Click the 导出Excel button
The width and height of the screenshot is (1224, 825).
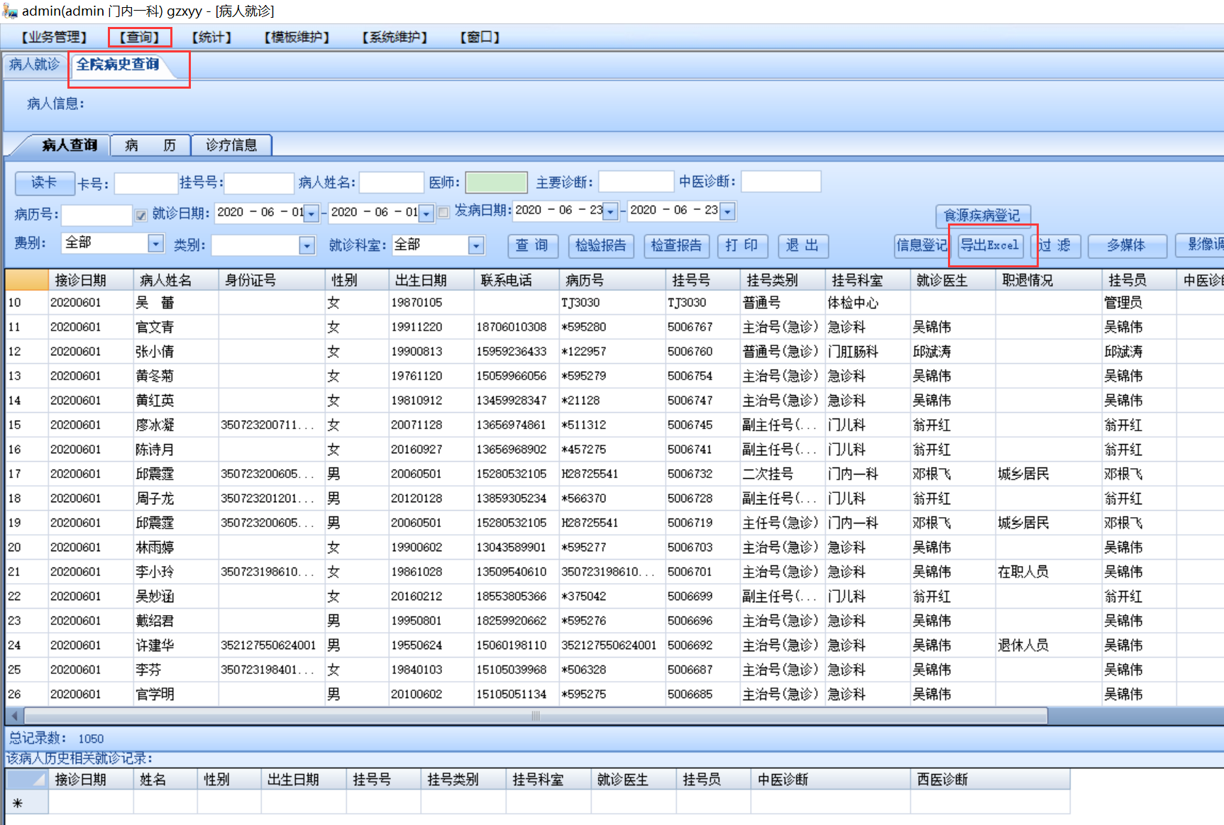point(990,245)
